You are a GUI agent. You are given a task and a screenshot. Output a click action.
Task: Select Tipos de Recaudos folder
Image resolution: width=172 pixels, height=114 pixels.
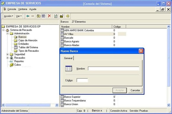click(x=29, y=51)
